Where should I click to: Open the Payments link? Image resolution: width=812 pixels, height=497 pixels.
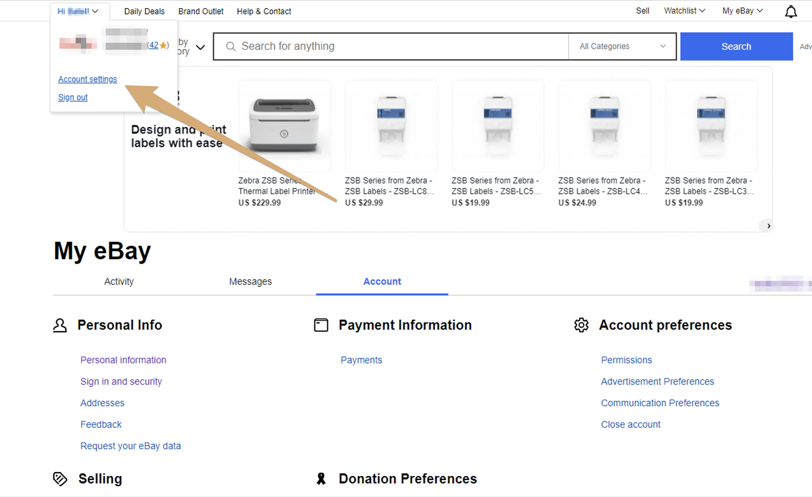(361, 360)
